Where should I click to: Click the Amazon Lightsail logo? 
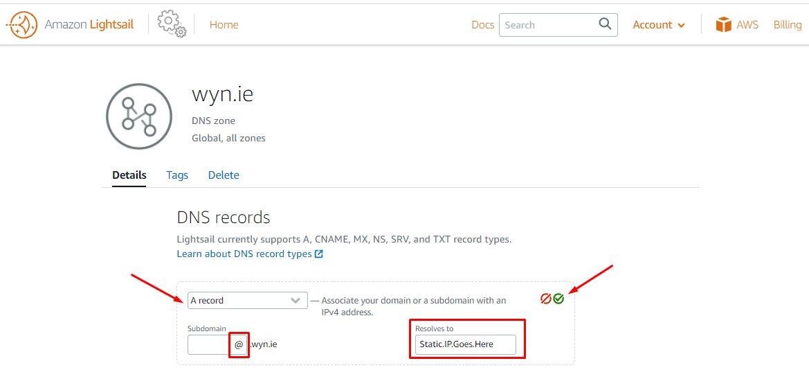pyautogui.click(x=70, y=24)
